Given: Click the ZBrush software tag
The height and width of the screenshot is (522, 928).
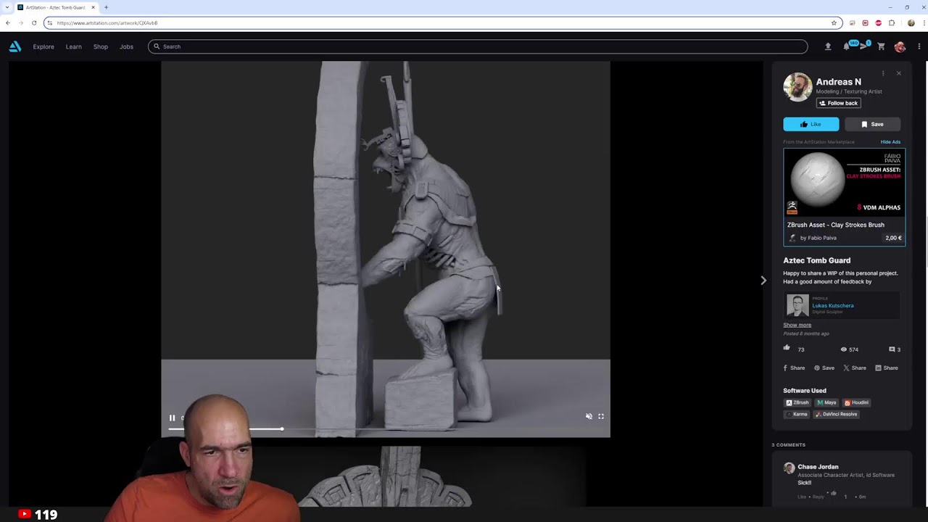Looking at the screenshot, I should (797, 402).
